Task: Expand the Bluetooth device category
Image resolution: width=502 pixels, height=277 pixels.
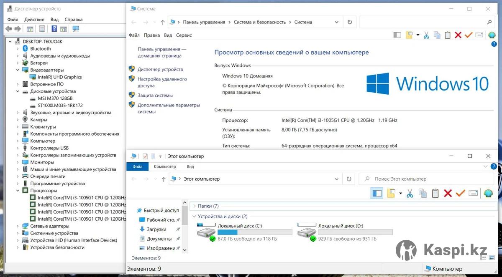Action: pyautogui.click(x=18, y=49)
